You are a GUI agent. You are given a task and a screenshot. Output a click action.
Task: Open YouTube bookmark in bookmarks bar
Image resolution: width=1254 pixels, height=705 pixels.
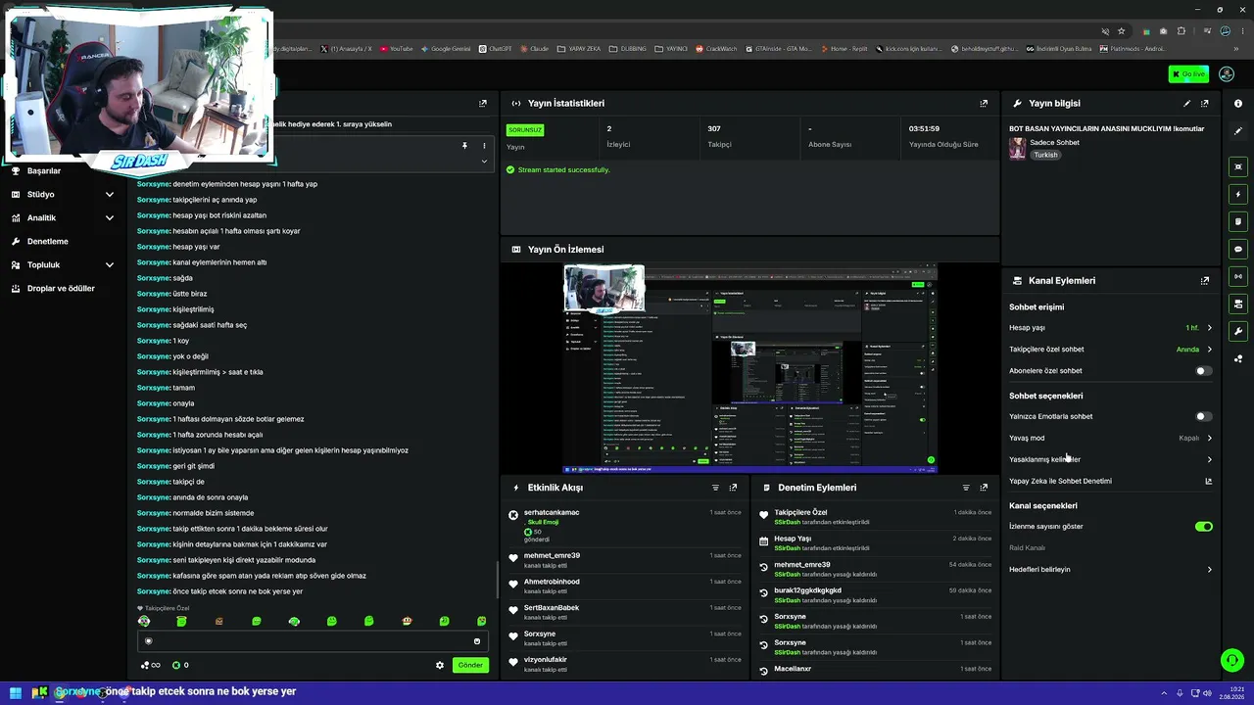pyautogui.click(x=397, y=49)
